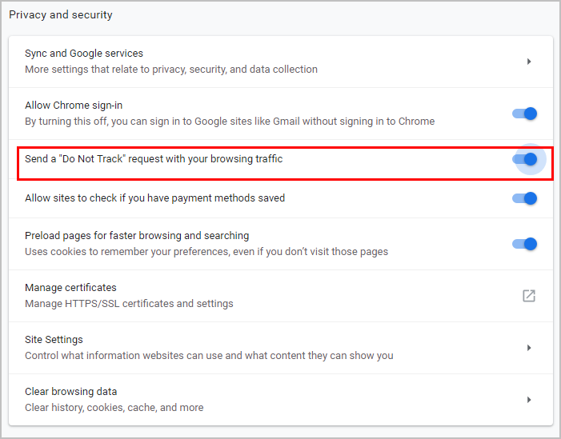Turn off the "Do Not Track" toggle

tap(525, 159)
